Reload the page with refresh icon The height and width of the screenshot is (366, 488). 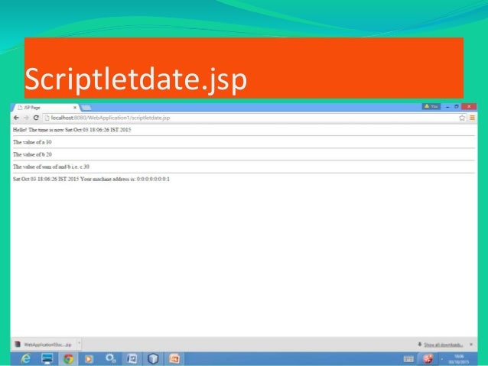click(36, 118)
